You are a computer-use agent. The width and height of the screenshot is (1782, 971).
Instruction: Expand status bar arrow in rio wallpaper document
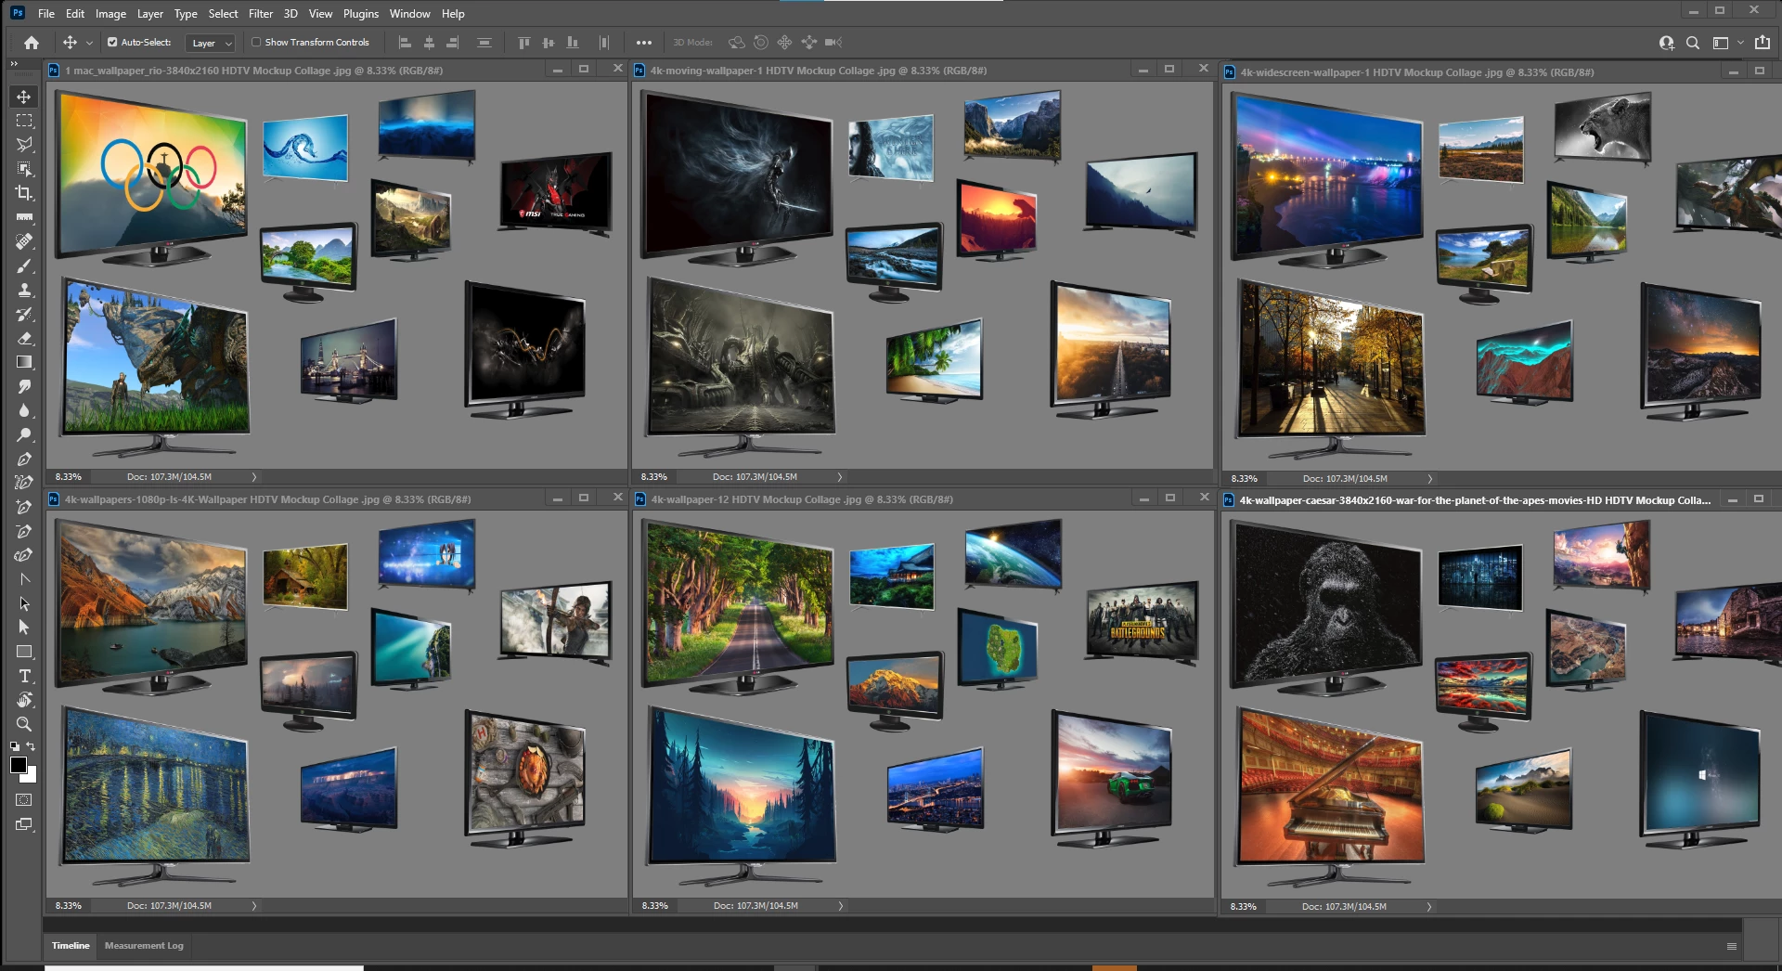[x=254, y=477]
